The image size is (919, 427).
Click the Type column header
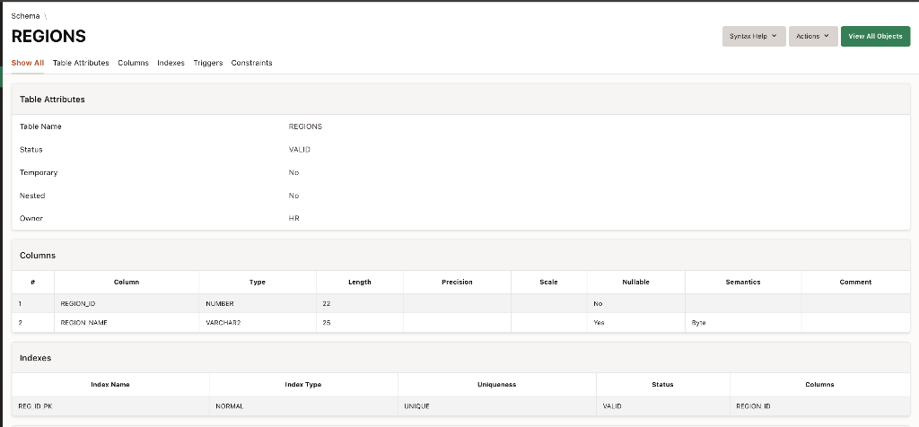click(258, 283)
